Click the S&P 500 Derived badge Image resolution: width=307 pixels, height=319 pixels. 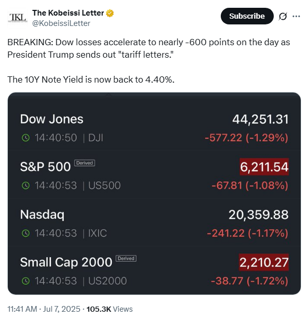85,163
